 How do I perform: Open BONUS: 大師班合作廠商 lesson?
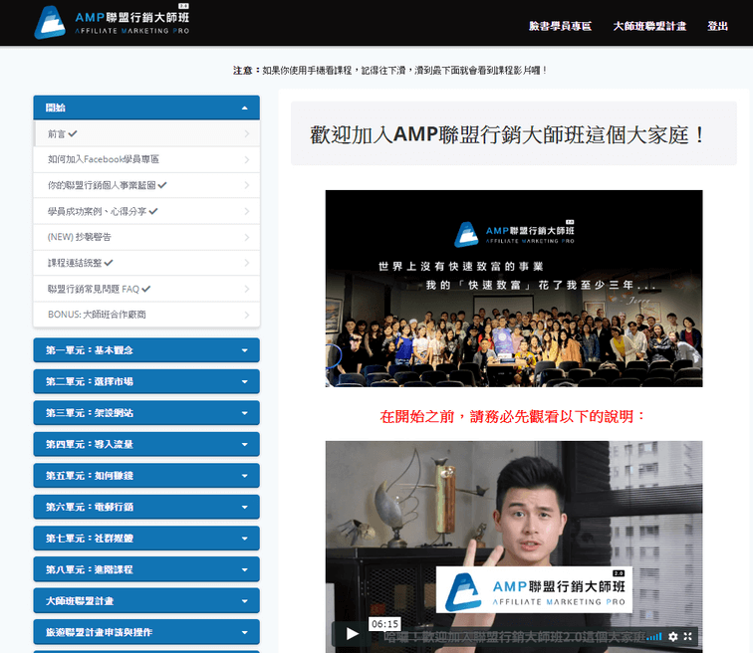(x=146, y=315)
